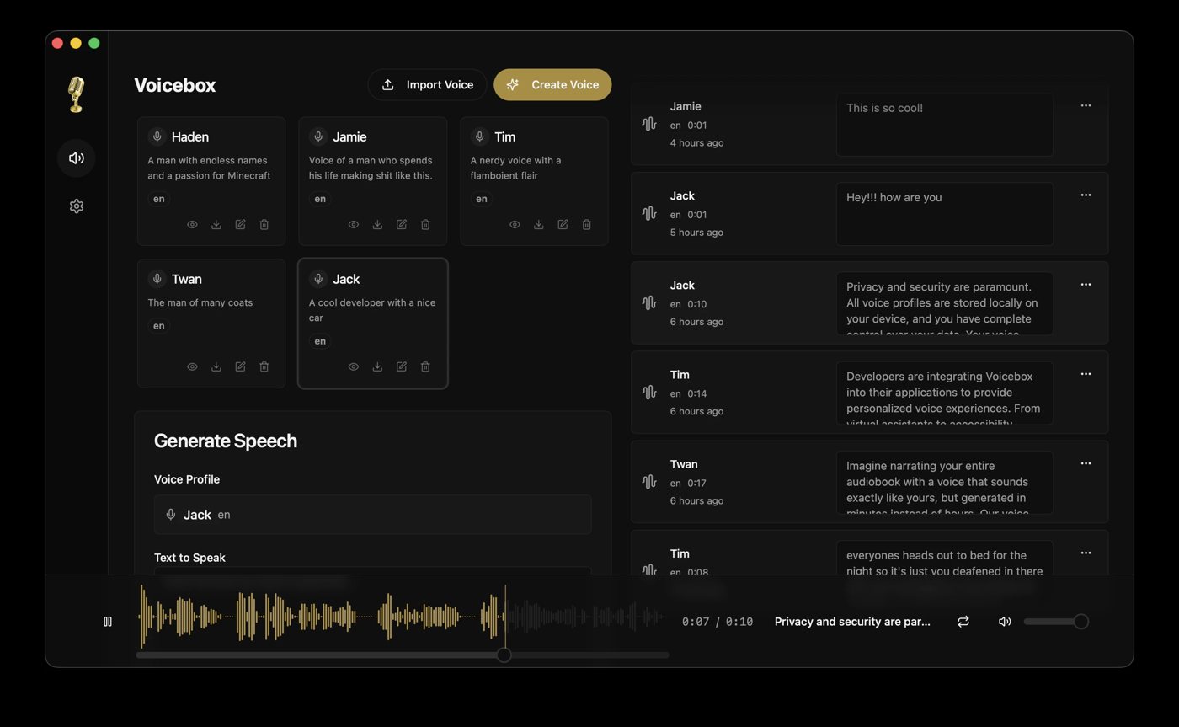Download the Haden voice profile

tap(216, 225)
